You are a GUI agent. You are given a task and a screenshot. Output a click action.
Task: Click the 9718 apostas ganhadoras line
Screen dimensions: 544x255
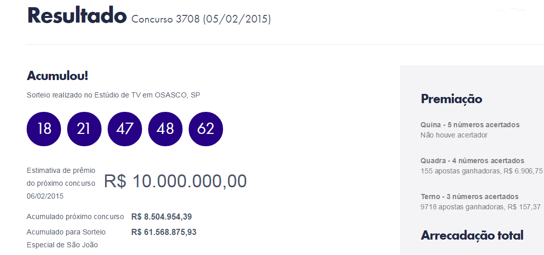pos(480,207)
